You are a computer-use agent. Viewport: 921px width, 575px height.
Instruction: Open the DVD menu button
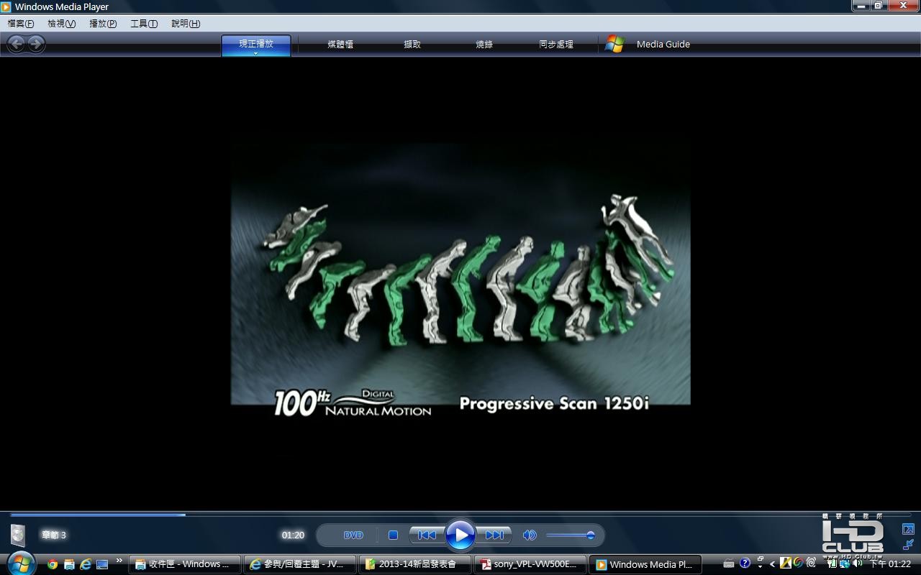pyautogui.click(x=353, y=535)
